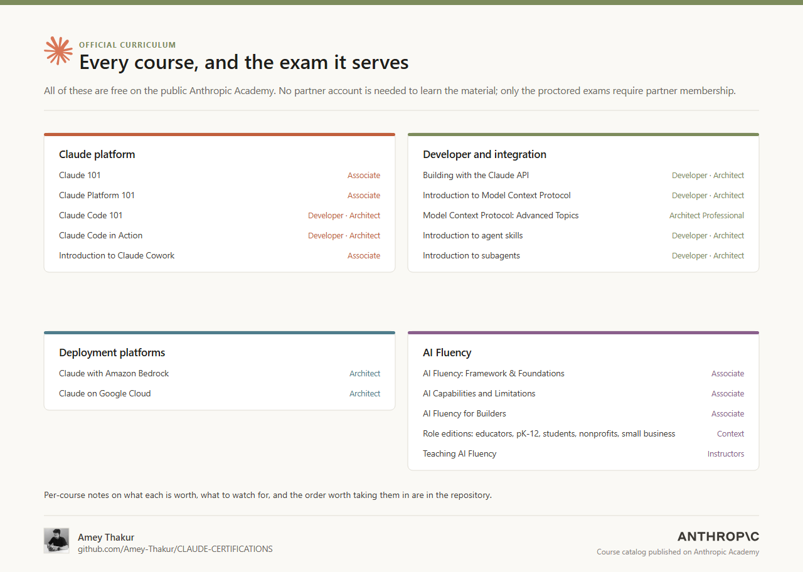Choose "AI Fluency for Builders" course
Viewport: 803px width, 572px height.
[x=464, y=413]
